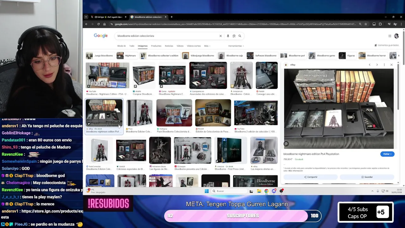Expand the Herramientas tools dropdown
Screen dimensions: 405x228
point(236,46)
